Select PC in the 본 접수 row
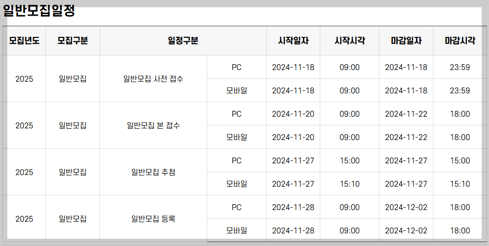Viewport: 489px width, 246px height. point(237,114)
